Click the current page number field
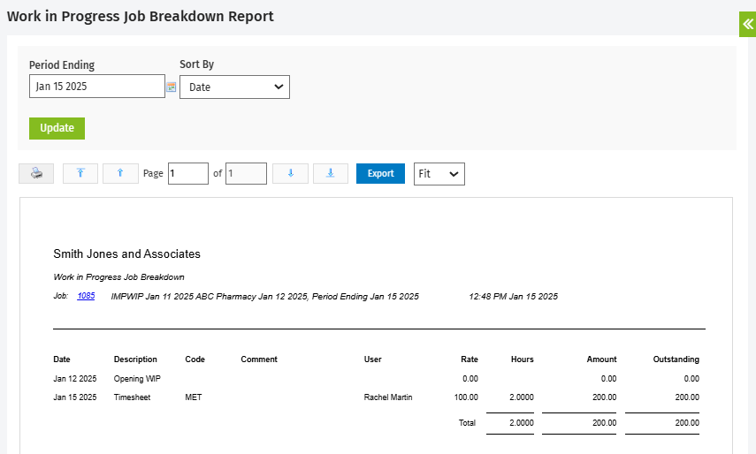 tap(188, 173)
